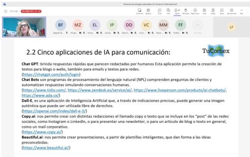Open the www.tidio.com link

point(44,90)
